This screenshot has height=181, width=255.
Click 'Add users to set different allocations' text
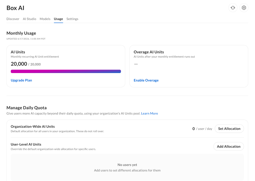(x=127, y=170)
